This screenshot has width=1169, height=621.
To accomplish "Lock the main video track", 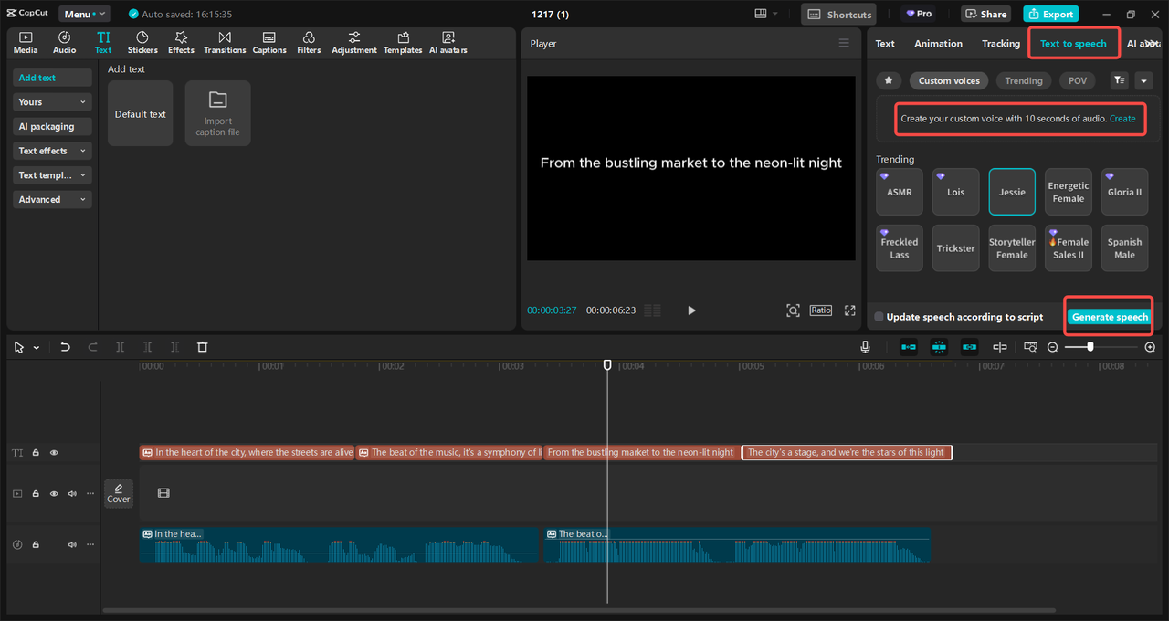I will [36, 493].
